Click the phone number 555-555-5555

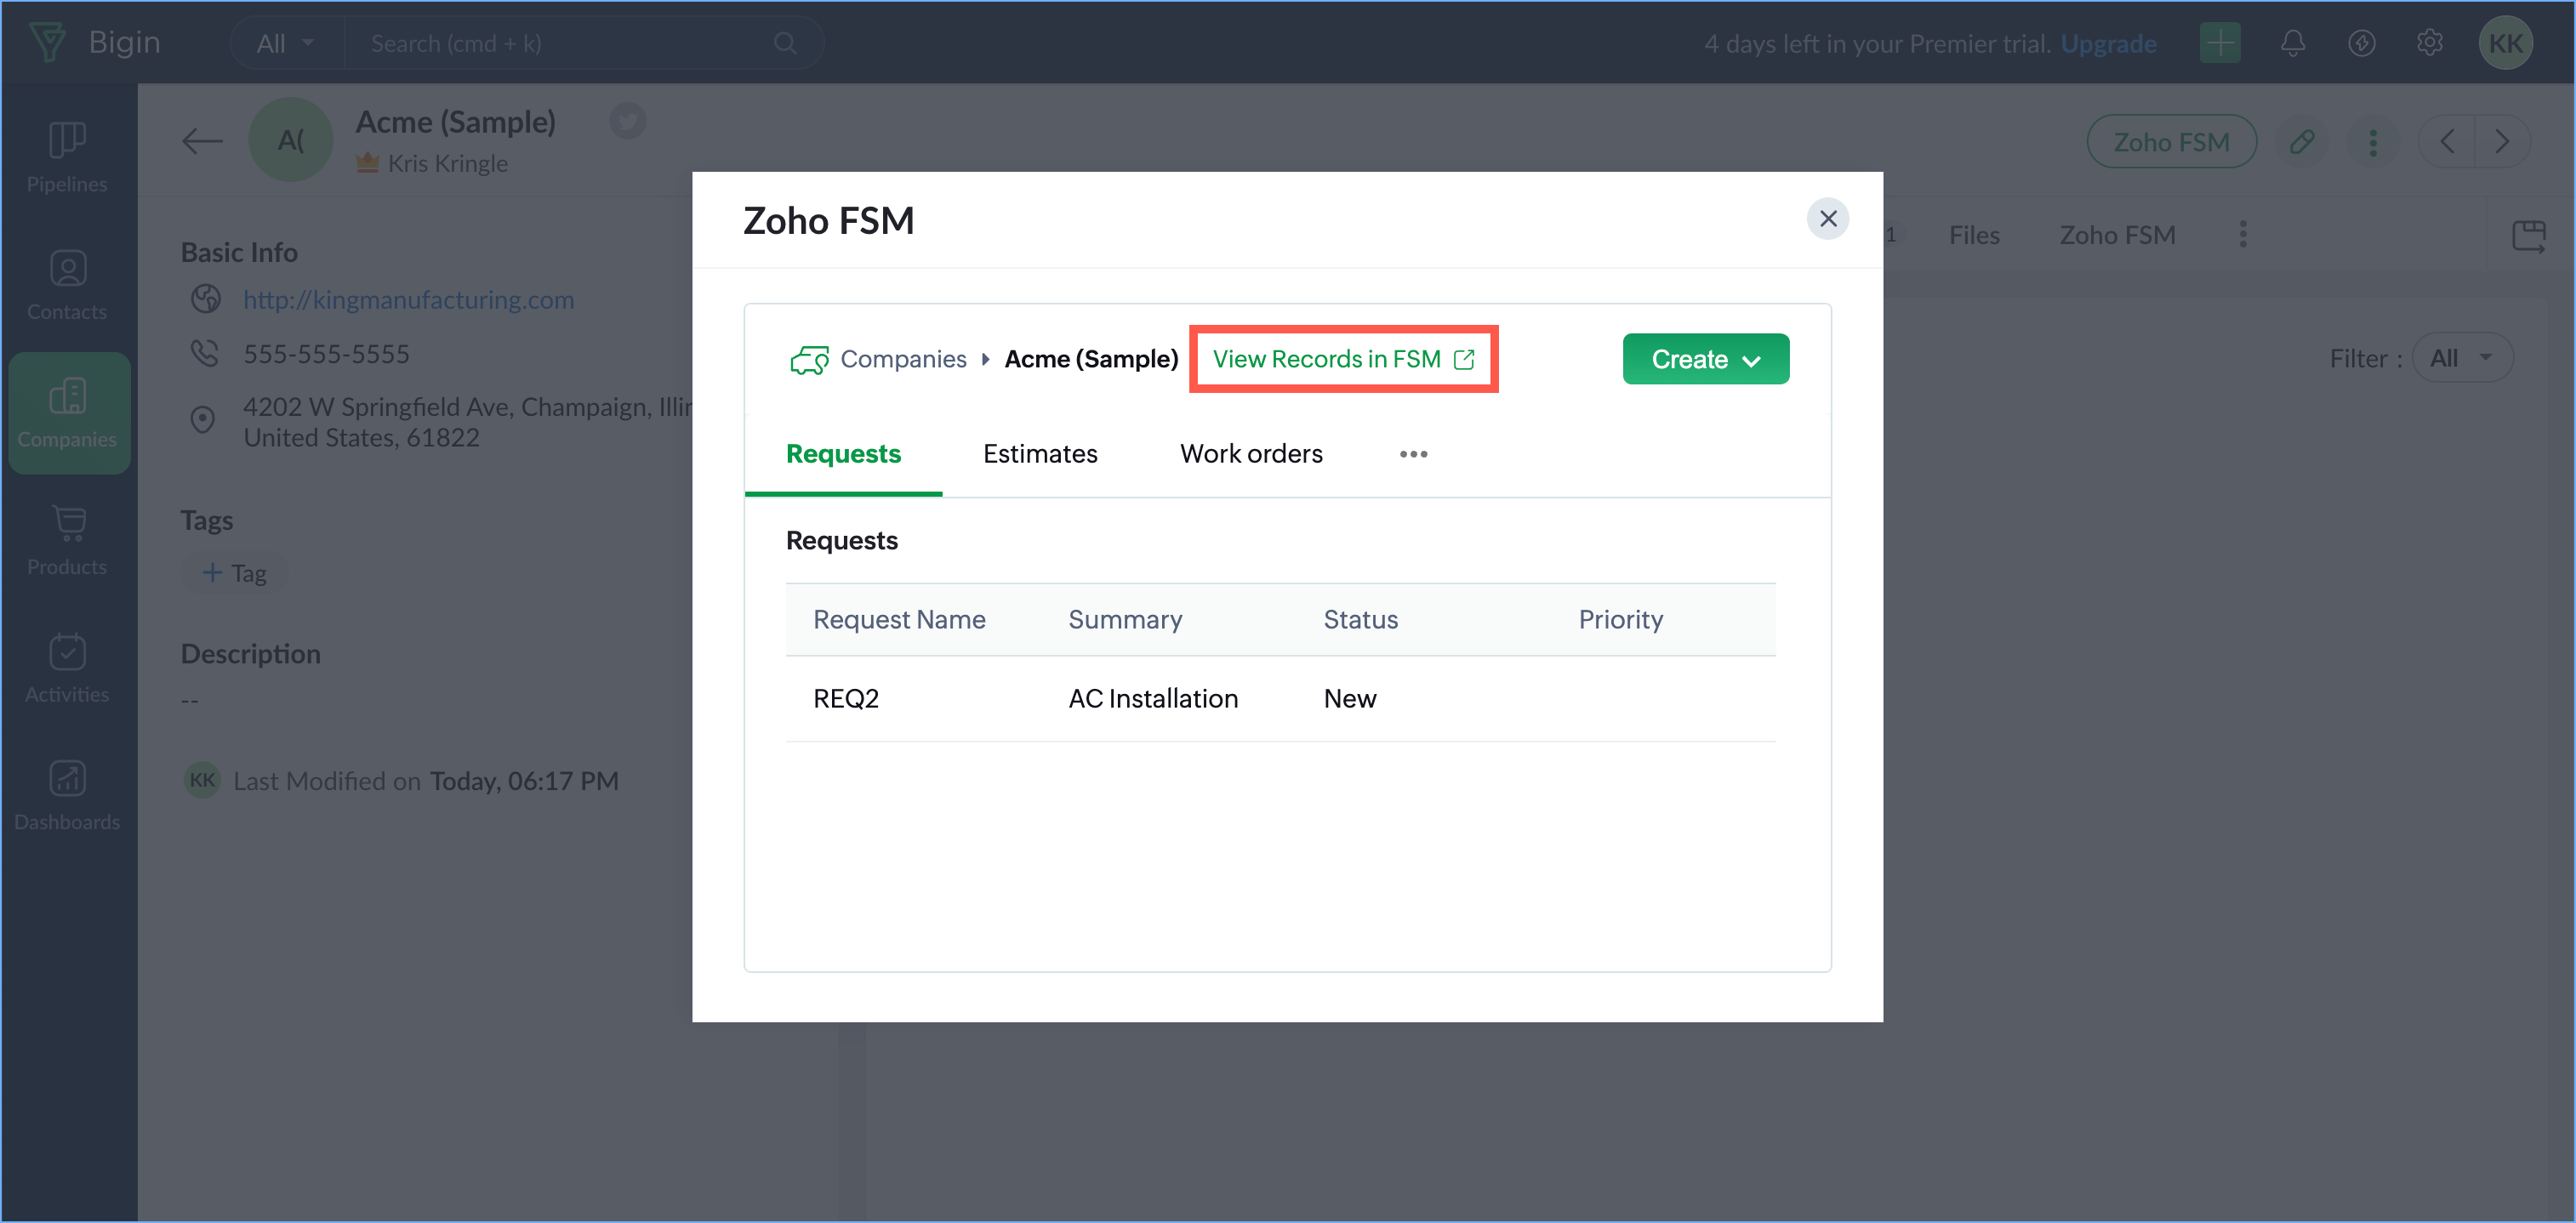[326, 354]
